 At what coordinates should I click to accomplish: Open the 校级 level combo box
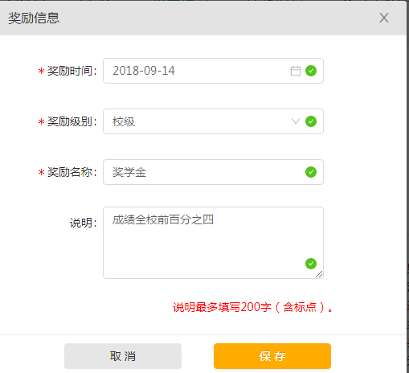[213, 121]
